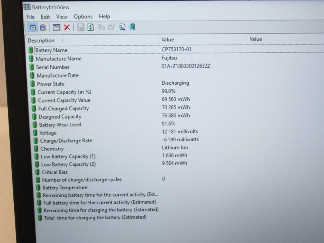This screenshot has height=243, width=324.
Task: Click the grayed Properties toolbar icon
Action: [111, 27]
